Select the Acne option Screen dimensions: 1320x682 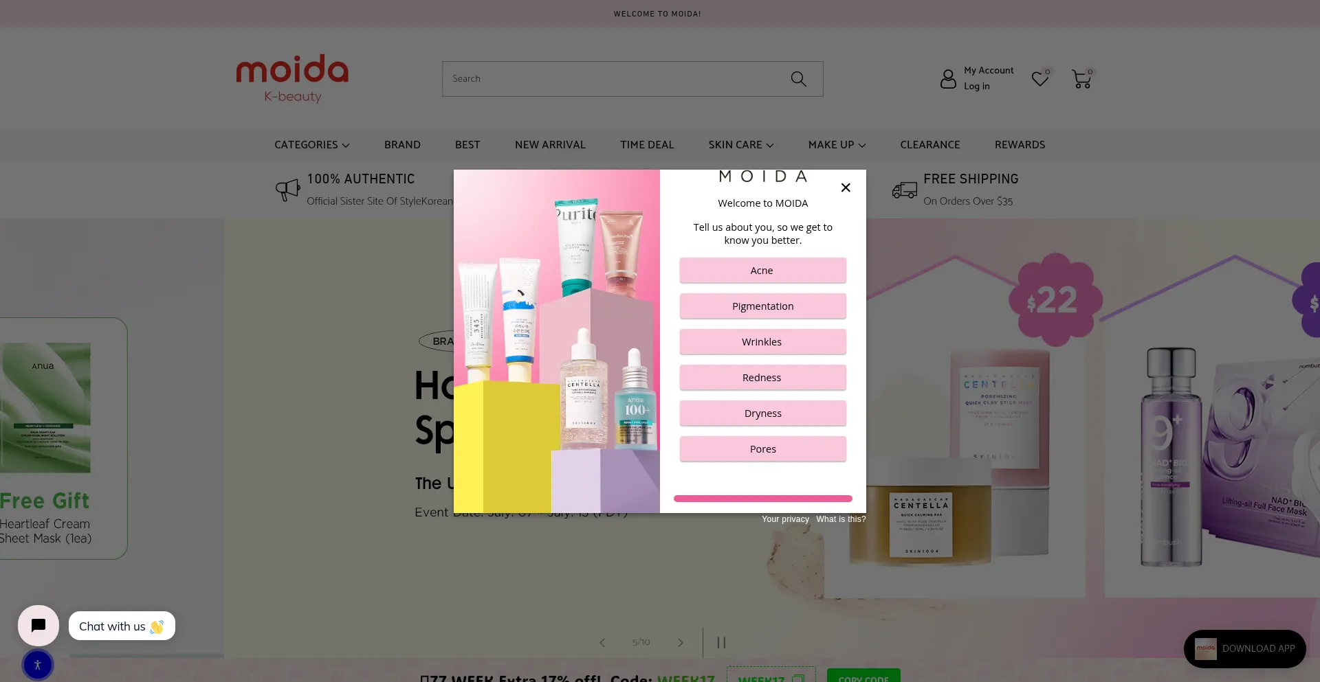pyautogui.click(x=762, y=271)
